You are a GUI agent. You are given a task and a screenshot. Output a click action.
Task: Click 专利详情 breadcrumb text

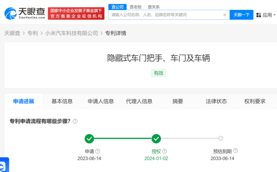[116, 33]
